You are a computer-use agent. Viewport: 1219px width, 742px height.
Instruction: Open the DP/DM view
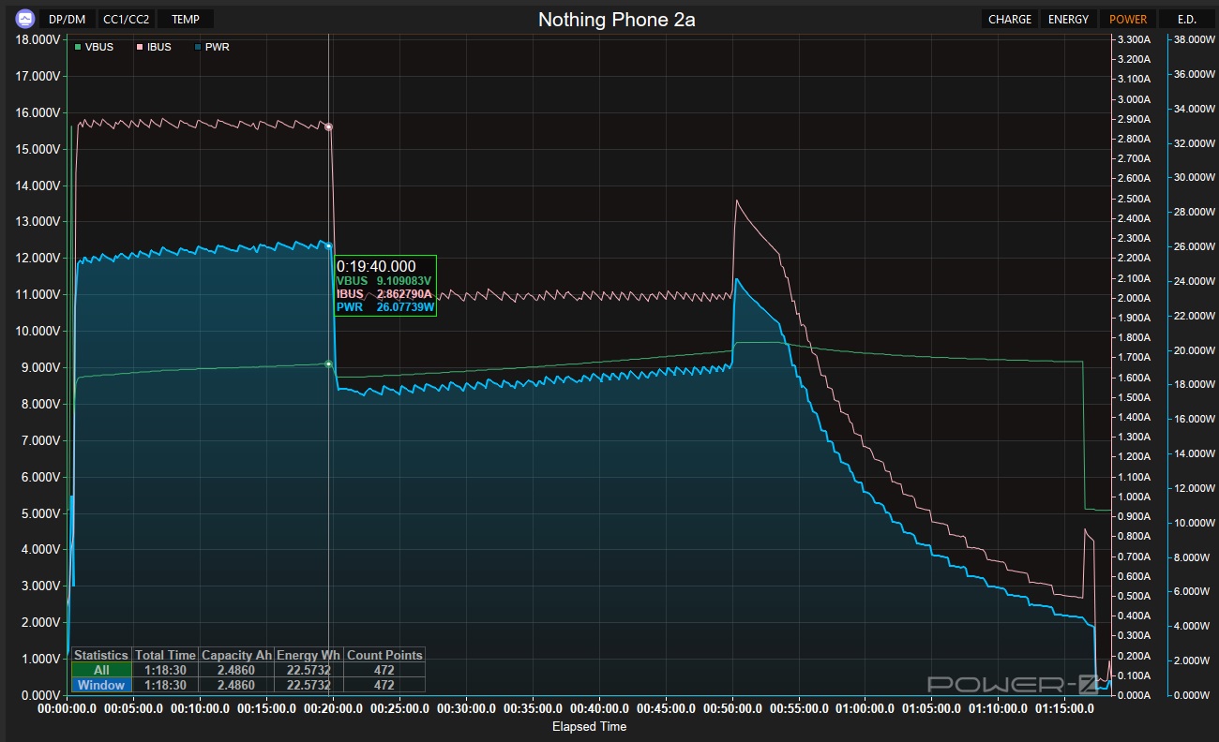(68, 19)
